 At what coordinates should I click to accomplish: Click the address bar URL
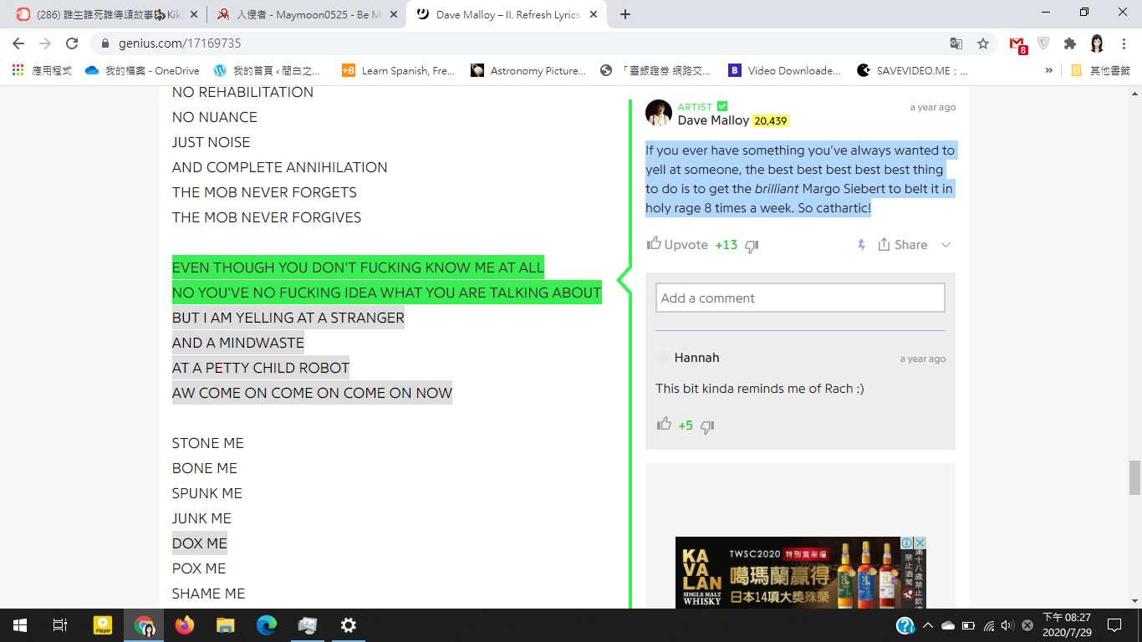pos(179,43)
